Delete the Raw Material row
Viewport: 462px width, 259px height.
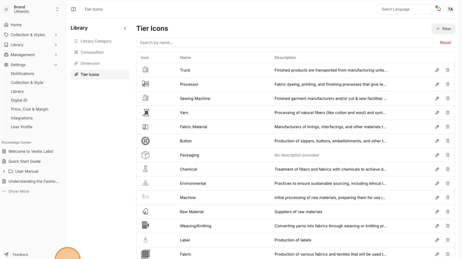click(x=448, y=212)
